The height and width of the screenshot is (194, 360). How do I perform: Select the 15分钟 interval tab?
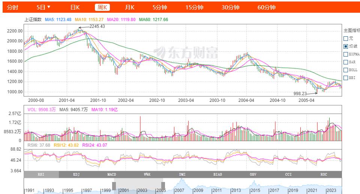pos(195,7)
